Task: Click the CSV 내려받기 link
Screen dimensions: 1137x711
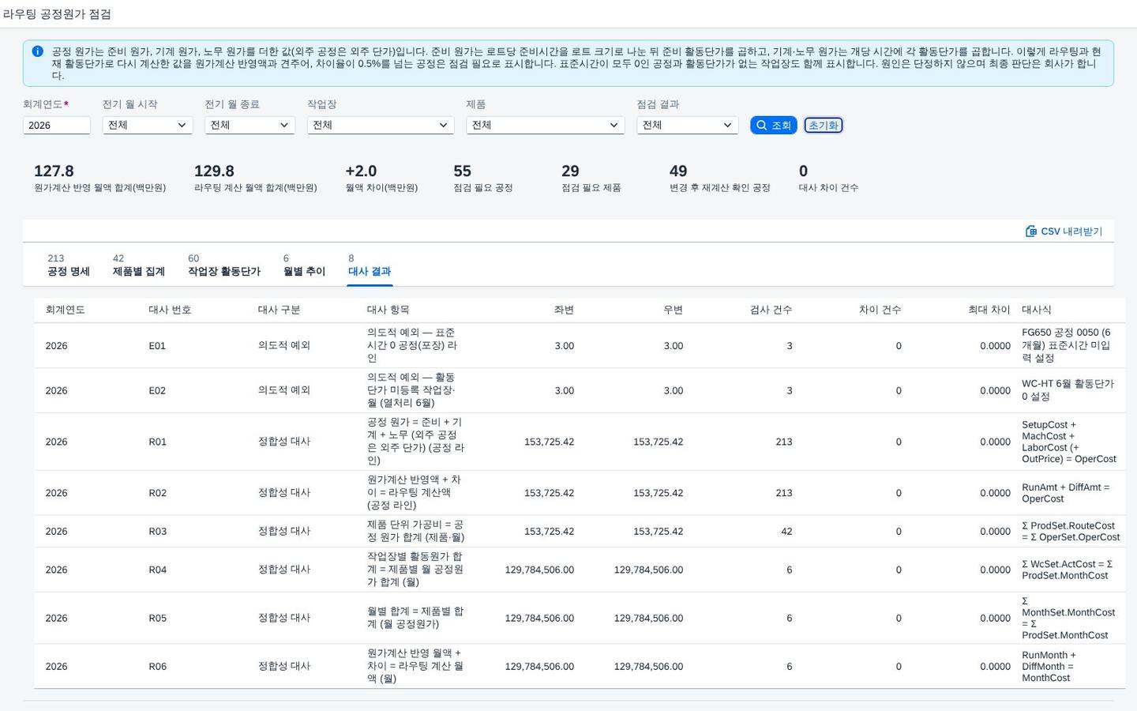Action: 1064,231
